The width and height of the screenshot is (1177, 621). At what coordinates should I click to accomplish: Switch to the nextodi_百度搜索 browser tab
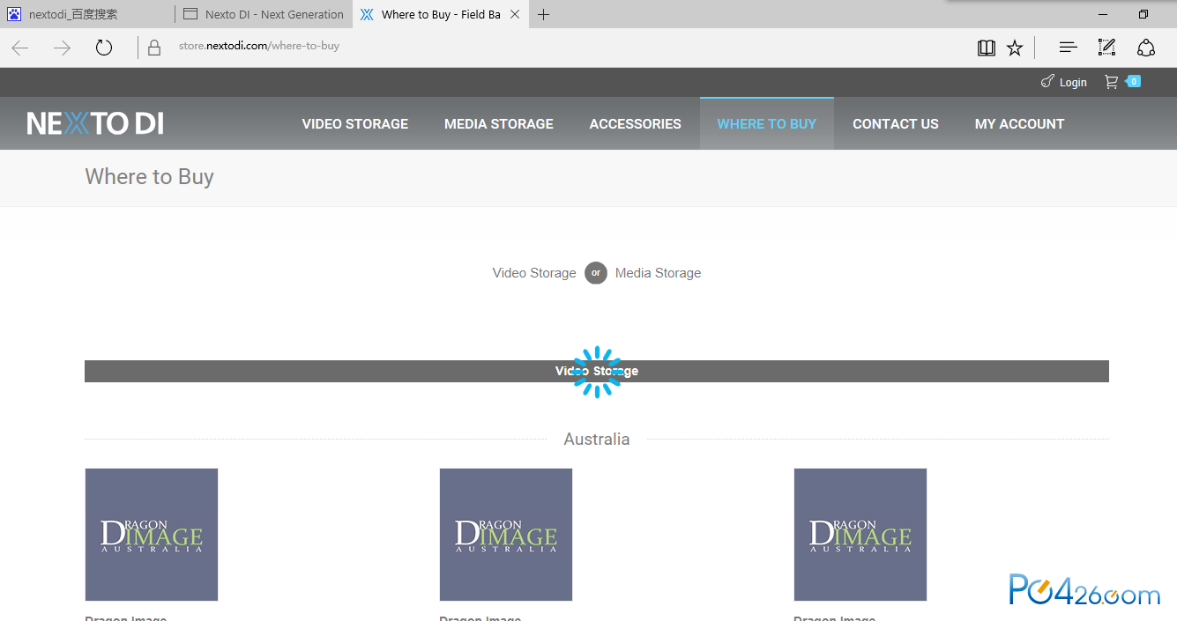click(87, 14)
